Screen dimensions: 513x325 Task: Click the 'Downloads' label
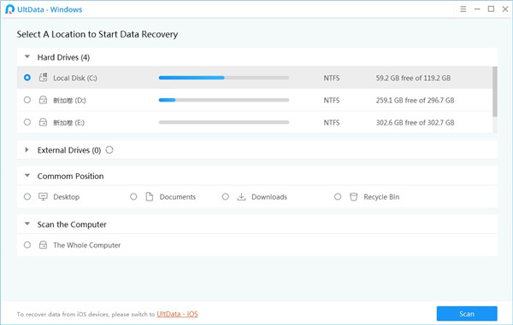point(269,197)
